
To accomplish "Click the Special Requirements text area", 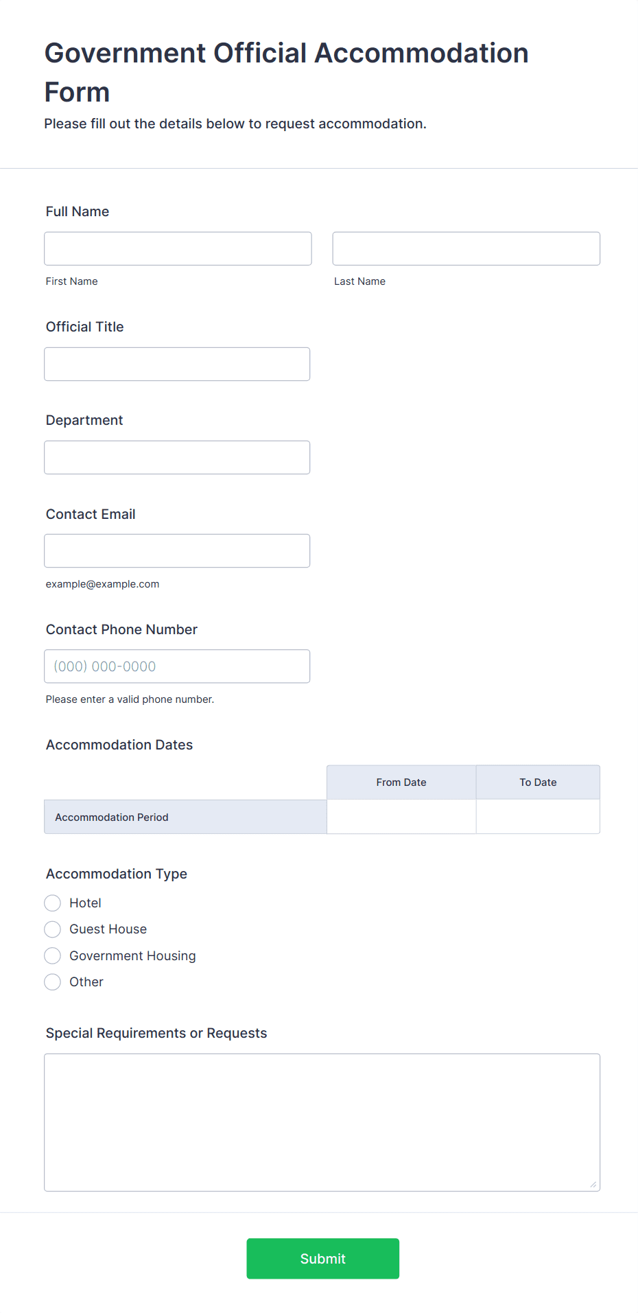I will [x=322, y=1122].
